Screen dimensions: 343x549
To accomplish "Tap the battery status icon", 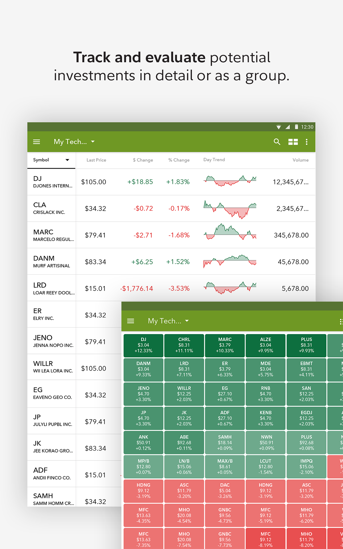I will tap(296, 127).
